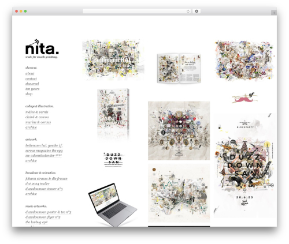The width and height of the screenshot is (289, 244).
Task: Open the open magazine spread thumbnail
Action: pyautogui.click(x=179, y=68)
